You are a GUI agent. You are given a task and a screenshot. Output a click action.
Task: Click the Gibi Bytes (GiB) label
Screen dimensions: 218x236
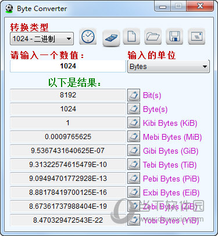pos(170,151)
